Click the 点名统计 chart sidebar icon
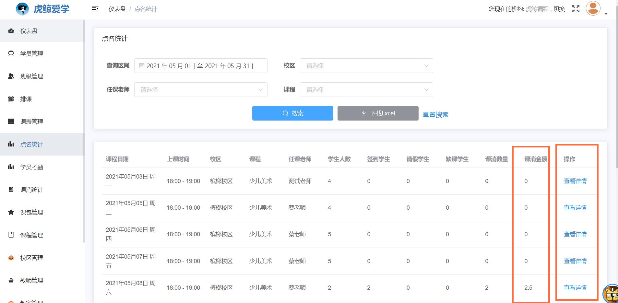 (x=11, y=144)
